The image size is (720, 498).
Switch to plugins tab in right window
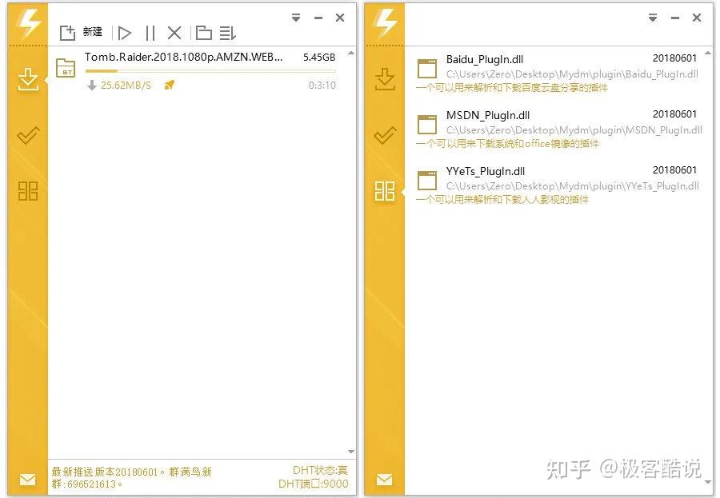tap(385, 191)
